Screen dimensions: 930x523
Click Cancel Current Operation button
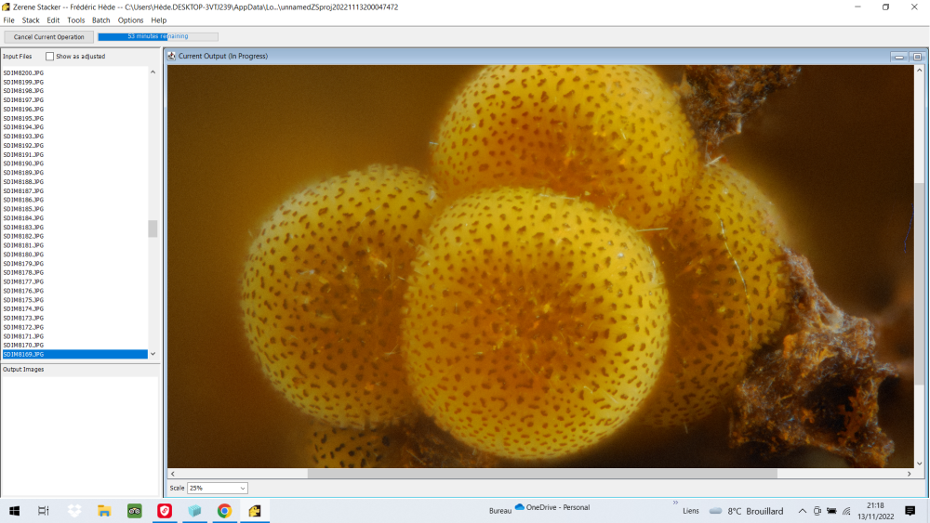tap(48, 37)
